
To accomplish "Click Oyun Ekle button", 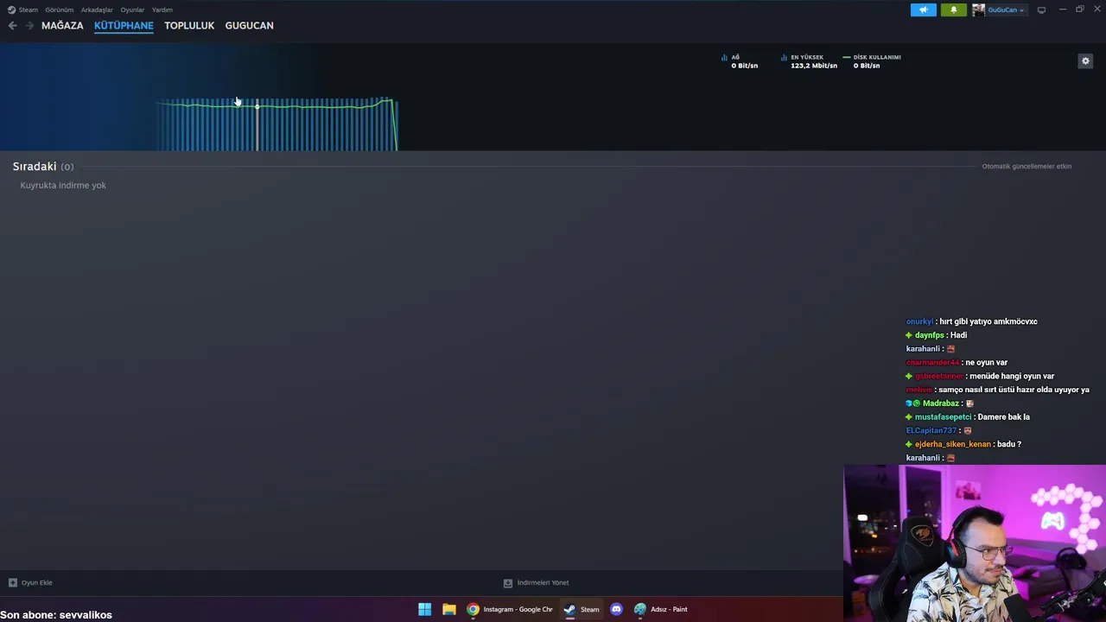I will pos(30,582).
